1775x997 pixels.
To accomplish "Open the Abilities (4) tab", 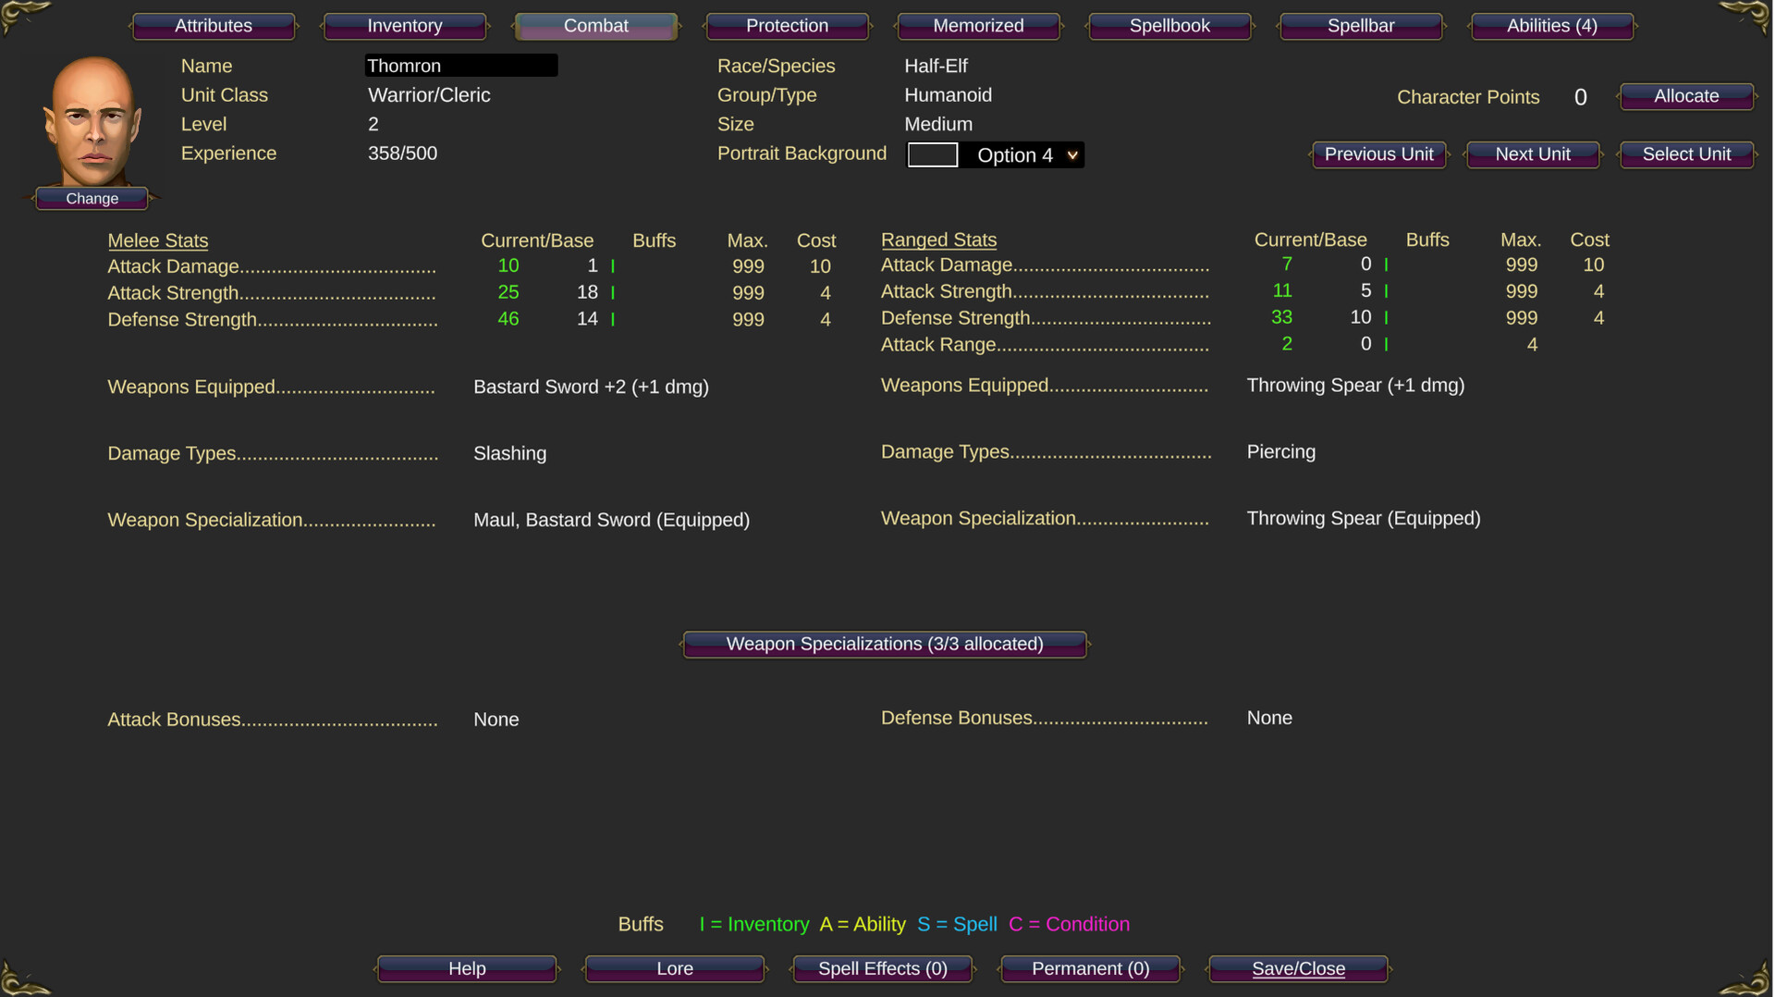I will click(x=1551, y=25).
